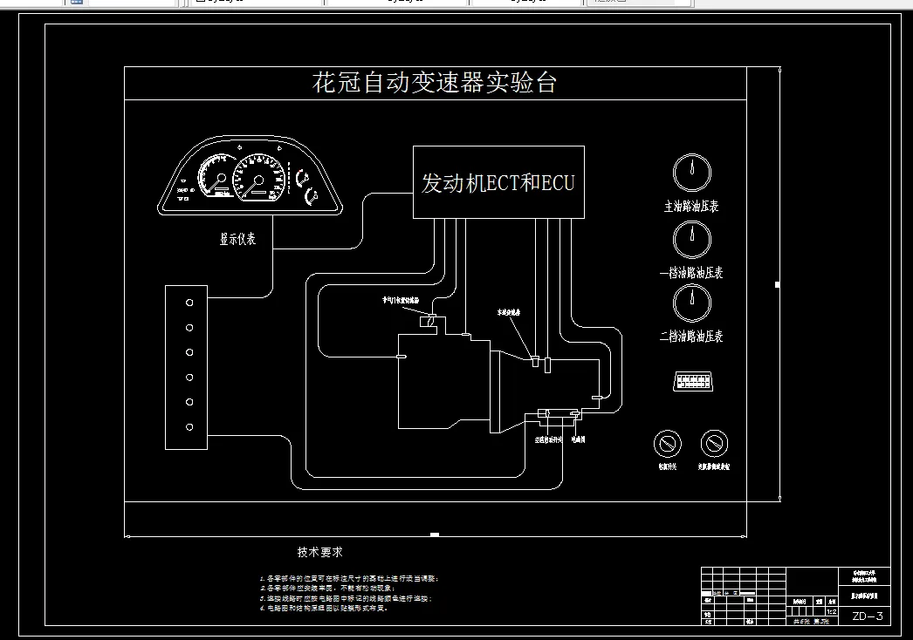The width and height of the screenshot is (913, 640).
Task: Select the 一档油路油压表 gauge circle
Action: pyautogui.click(x=691, y=239)
